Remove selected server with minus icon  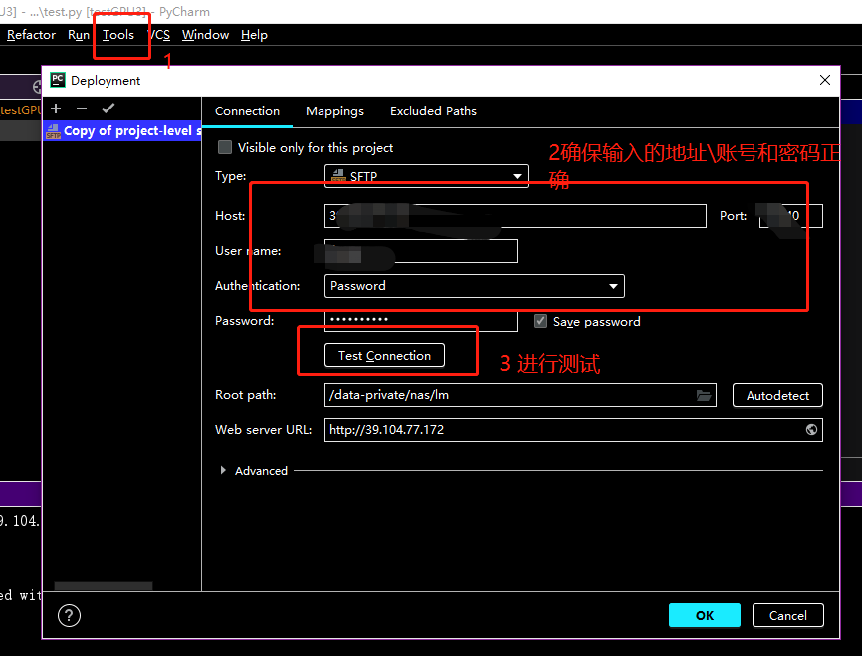click(82, 109)
